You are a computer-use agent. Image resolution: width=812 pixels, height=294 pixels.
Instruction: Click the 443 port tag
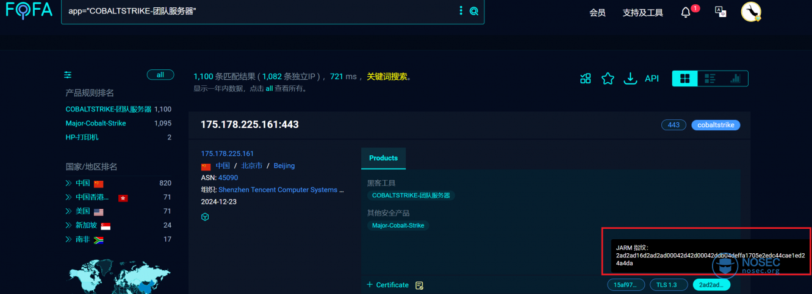tap(674, 125)
